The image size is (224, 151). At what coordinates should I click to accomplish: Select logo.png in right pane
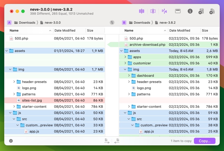169,88
